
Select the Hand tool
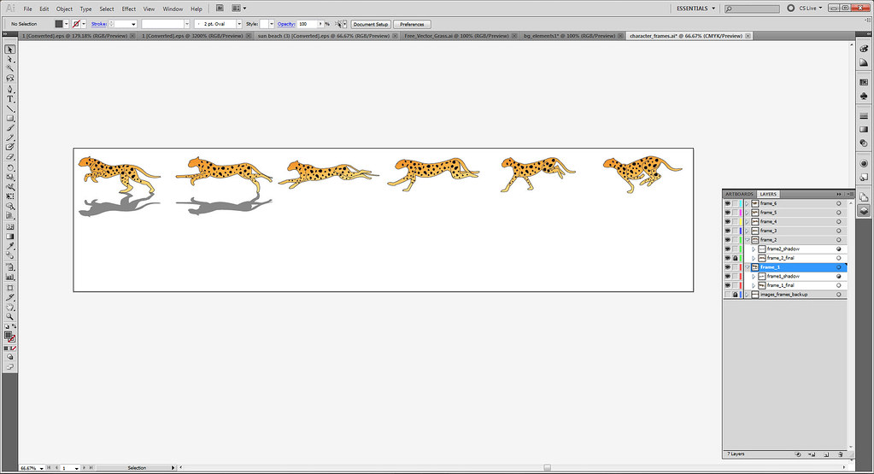tap(9, 307)
